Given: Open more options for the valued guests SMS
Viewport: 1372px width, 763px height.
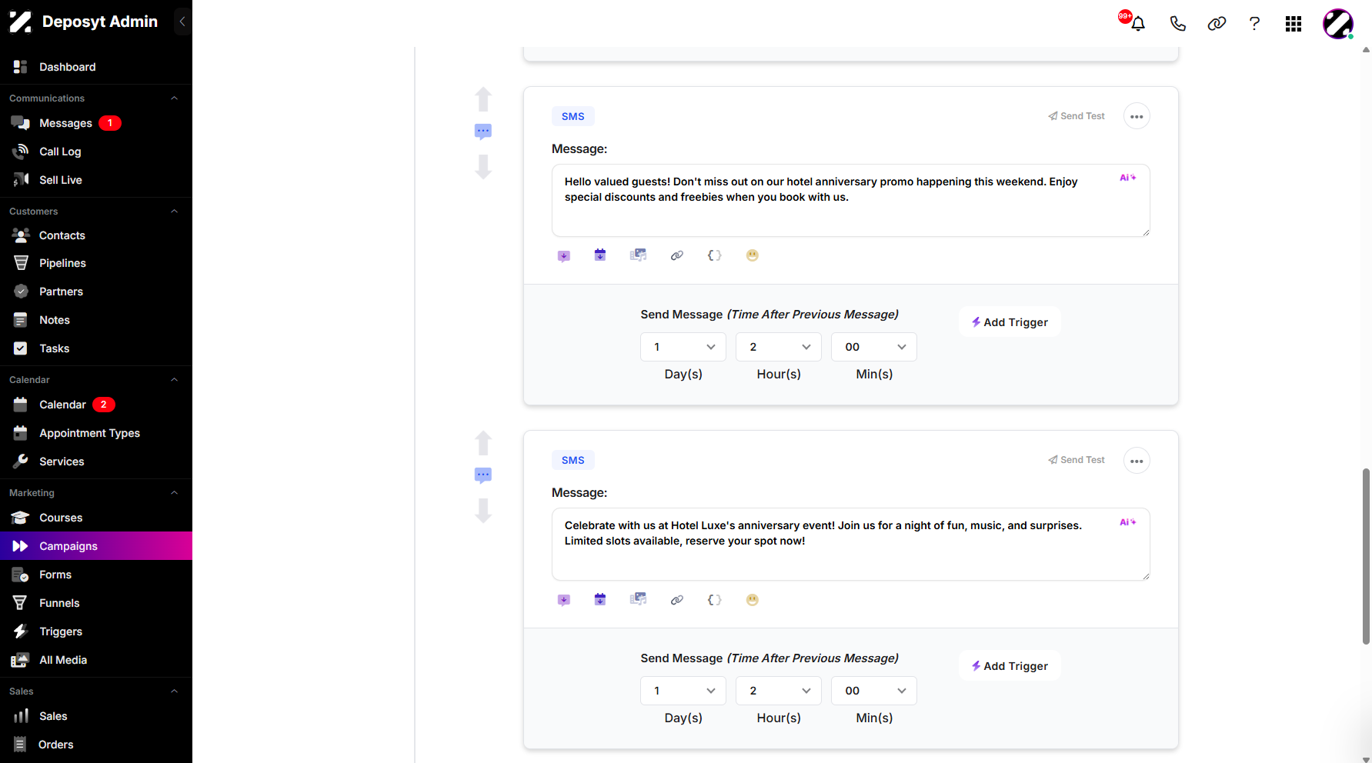Looking at the screenshot, I should click(1137, 117).
